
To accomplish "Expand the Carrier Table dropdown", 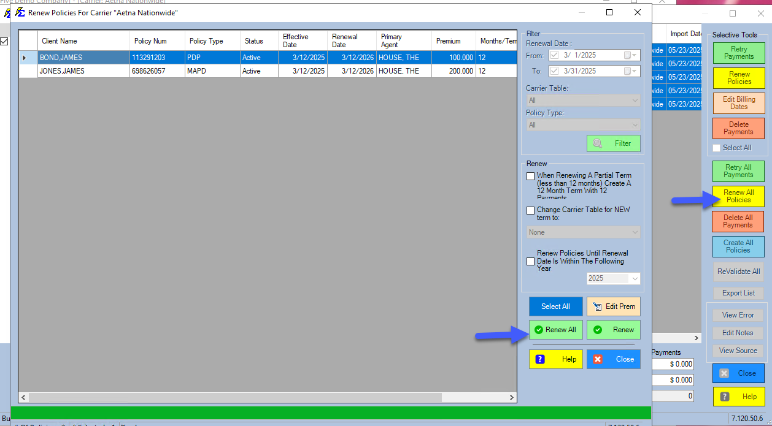I will coord(583,101).
